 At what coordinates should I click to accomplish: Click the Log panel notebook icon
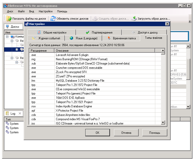[x=7, y=114]
